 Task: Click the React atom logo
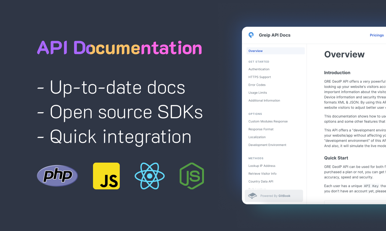coord(150,176)
